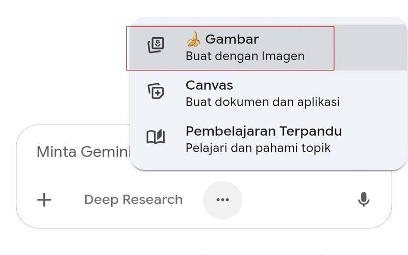Focus the 'Minta Gemini' prompt field

coord(83,151)
